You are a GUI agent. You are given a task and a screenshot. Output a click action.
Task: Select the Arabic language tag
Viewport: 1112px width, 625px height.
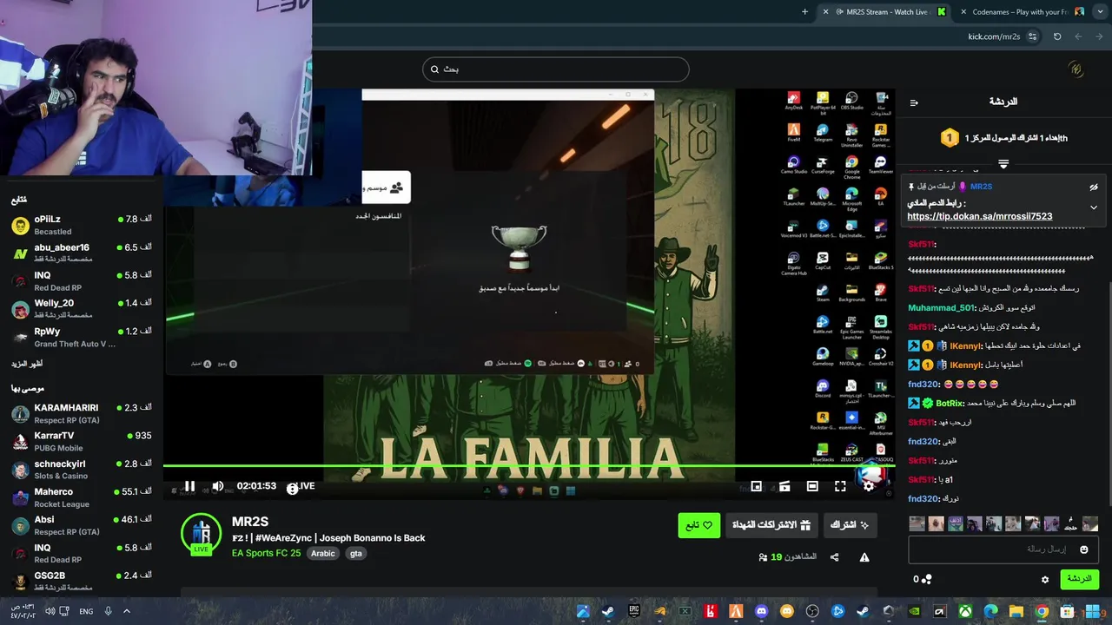[323, 553]
